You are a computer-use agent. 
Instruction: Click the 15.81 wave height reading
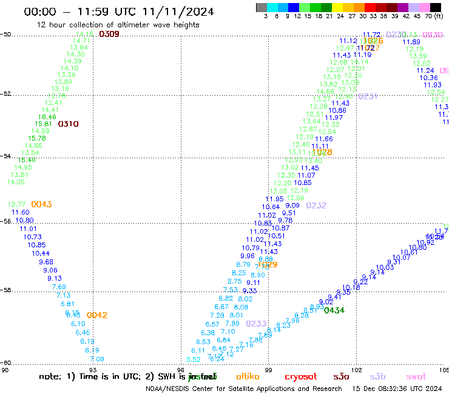tap(43, 124)
